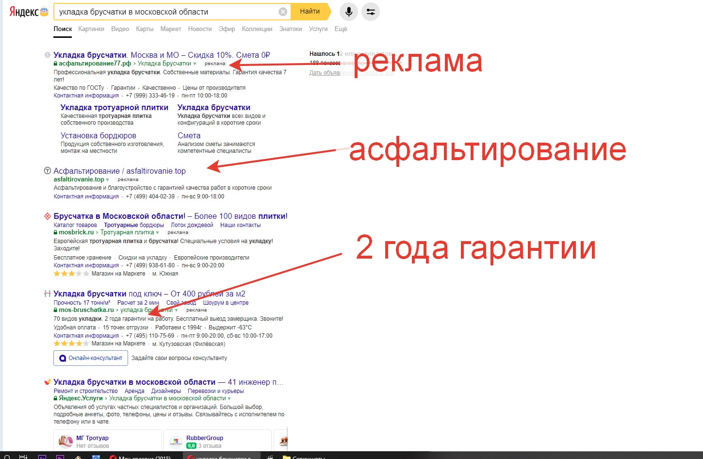This screenshot has width=703, height=459.
Task: Expand the arrow next to asfaltirovanie.top URL
Action: pyautogui.click(x=107, y=180)
